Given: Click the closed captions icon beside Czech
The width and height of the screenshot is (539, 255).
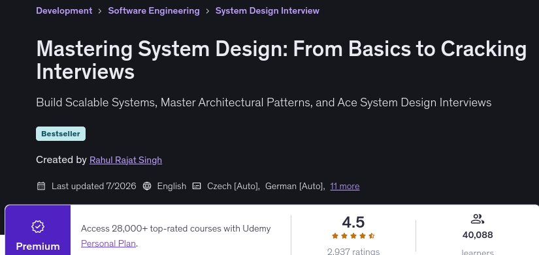Looking at the screenshot, I should [x=197, y=186].
